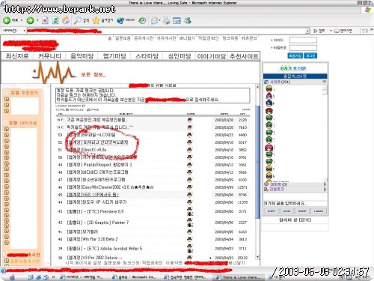Select the pink-haired avatar with glasses
Screen dimensions: 374x281
[269, 148]
